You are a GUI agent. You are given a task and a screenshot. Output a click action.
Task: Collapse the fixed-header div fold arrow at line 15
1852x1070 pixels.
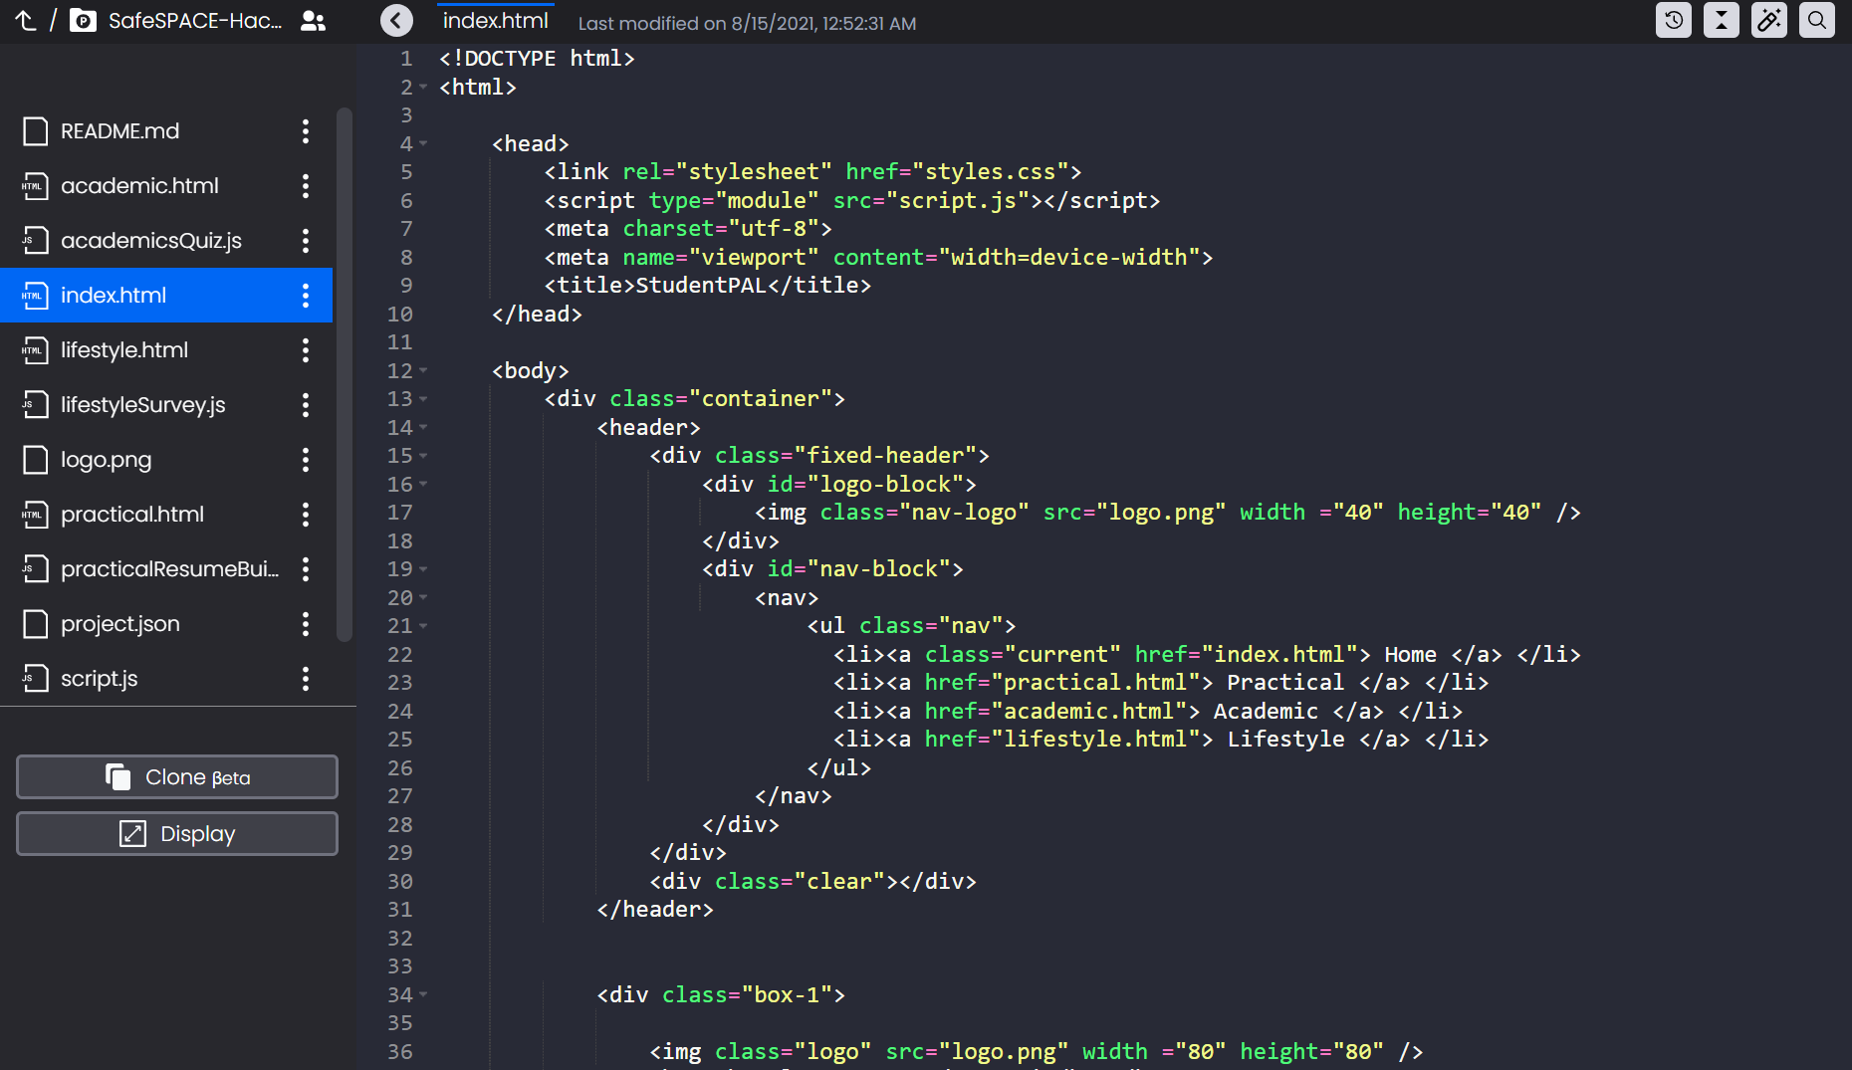point(423,456)
